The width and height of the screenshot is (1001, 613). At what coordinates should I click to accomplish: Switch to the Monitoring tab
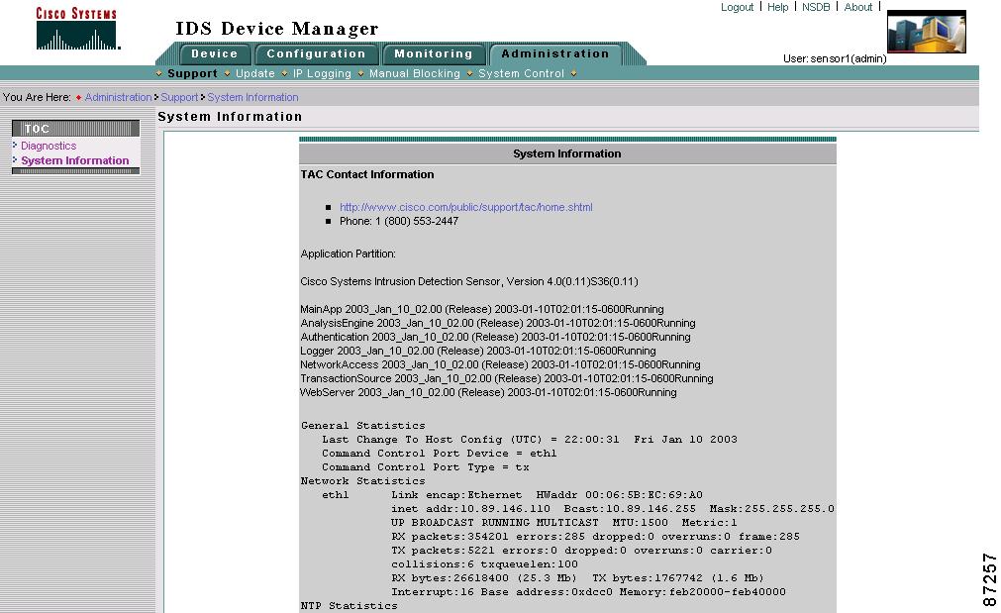(x=434, y=54)
